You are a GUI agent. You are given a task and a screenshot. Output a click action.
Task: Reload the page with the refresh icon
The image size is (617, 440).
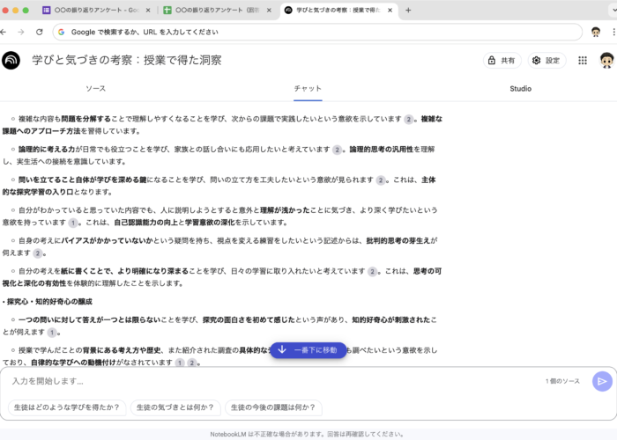pos(40,33)
